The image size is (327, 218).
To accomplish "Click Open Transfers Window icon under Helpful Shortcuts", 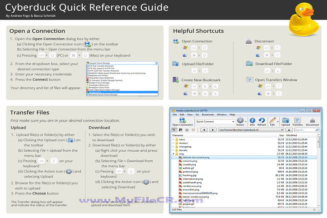I will point(250,79).
